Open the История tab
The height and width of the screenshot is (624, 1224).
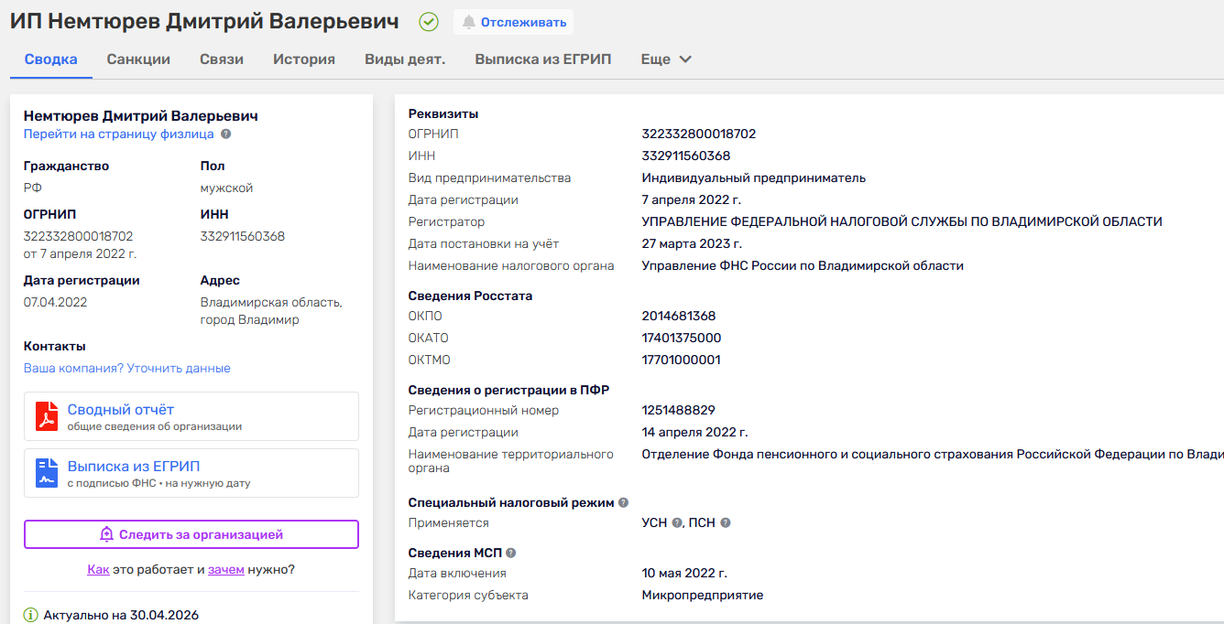(x=304, y=59)
